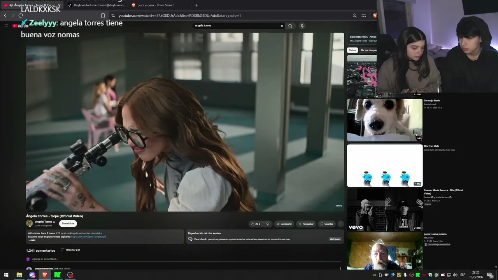This screenshot has height=280, width=498.
Task: Save the video with Guardar
Action: point(327,224)
